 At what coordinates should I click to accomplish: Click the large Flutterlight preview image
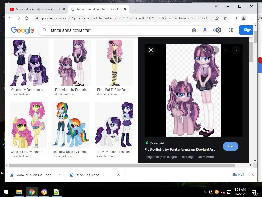[x=193, y=90]
